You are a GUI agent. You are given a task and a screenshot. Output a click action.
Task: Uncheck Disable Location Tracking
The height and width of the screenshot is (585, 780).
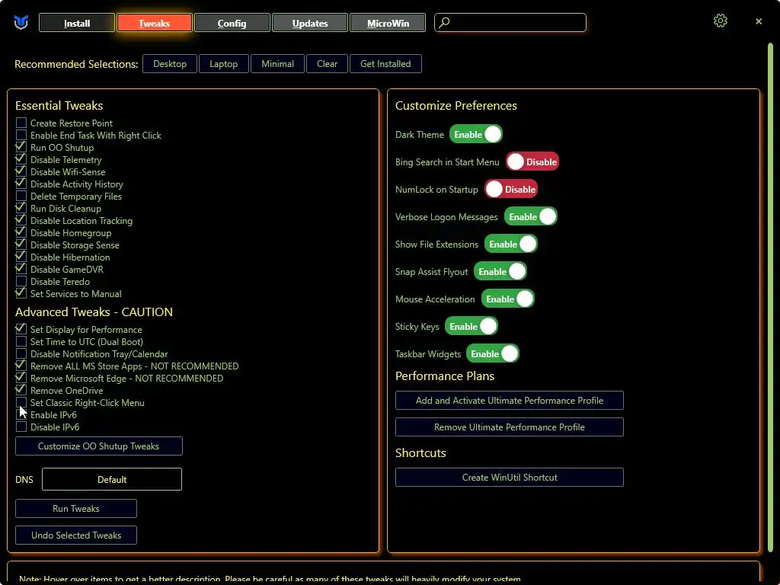(x=21, y=220)
